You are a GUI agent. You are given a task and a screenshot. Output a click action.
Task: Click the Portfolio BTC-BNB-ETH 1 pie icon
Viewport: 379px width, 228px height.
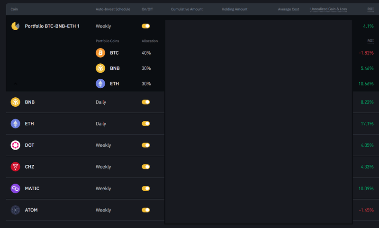15,26
